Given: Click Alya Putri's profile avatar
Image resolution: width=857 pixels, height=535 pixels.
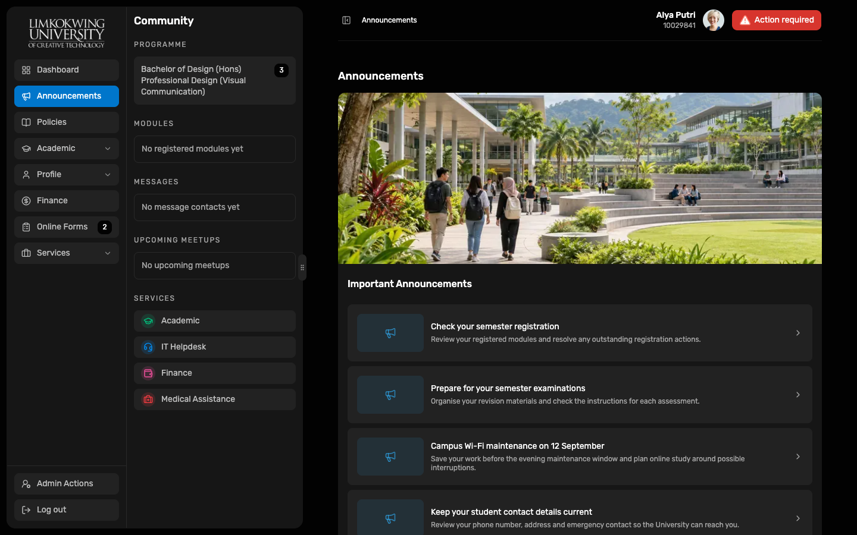Looking at the screenshot, I should coord(713,20).
